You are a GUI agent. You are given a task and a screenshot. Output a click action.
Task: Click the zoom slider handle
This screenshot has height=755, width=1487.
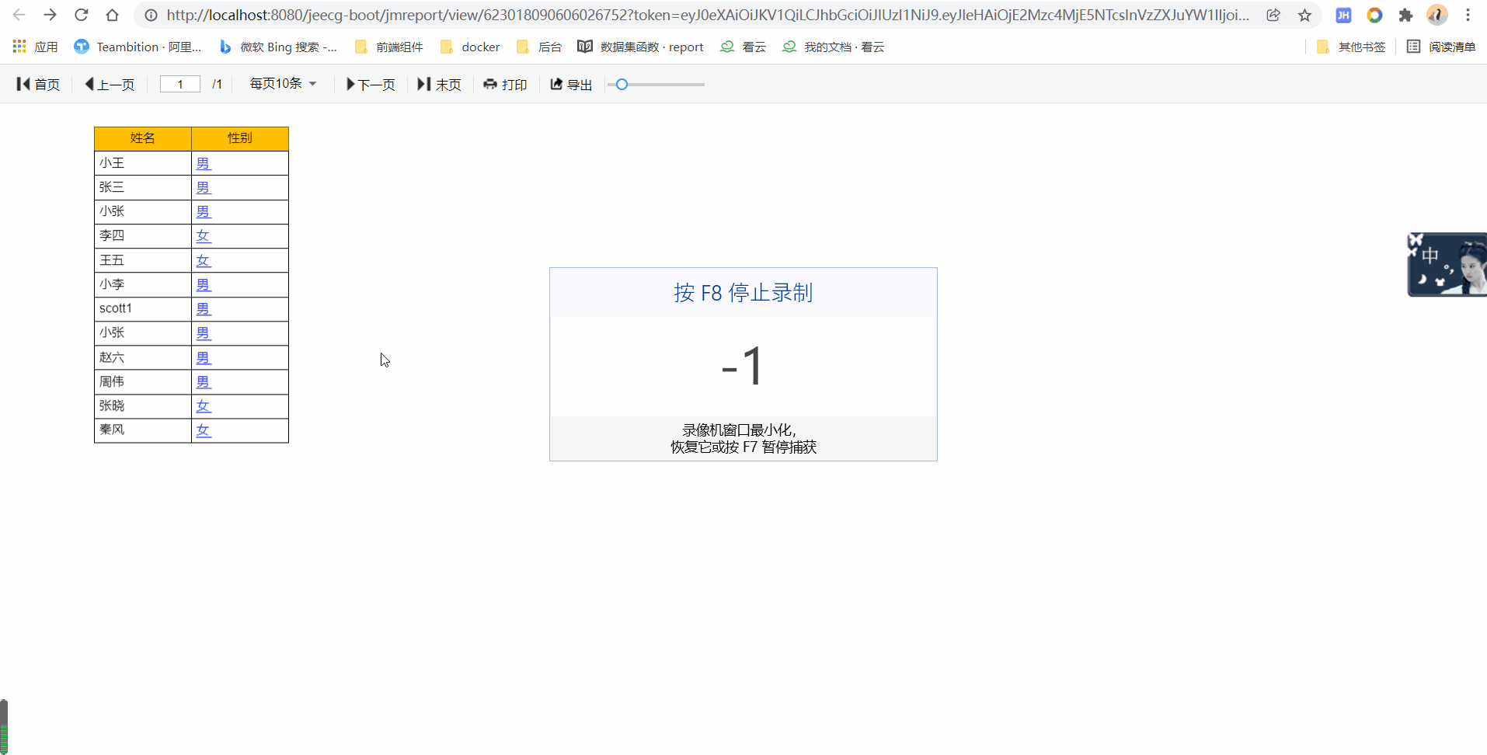[x=622, y=84]
